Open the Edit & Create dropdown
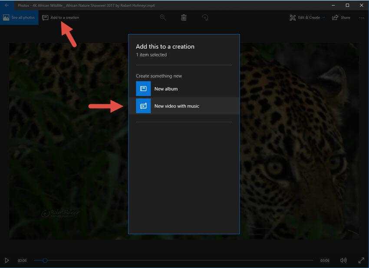The height and width of the screenshot is (268, 369). click(307, 18)
